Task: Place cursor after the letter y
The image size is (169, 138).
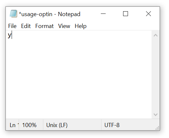Action: click(12, 35)
